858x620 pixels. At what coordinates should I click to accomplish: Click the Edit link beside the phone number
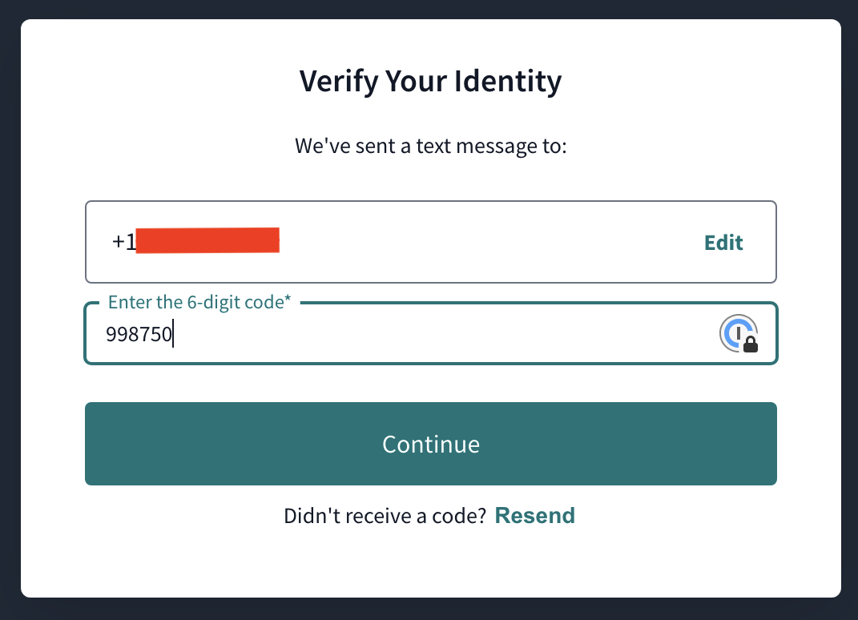pos(723,242)
